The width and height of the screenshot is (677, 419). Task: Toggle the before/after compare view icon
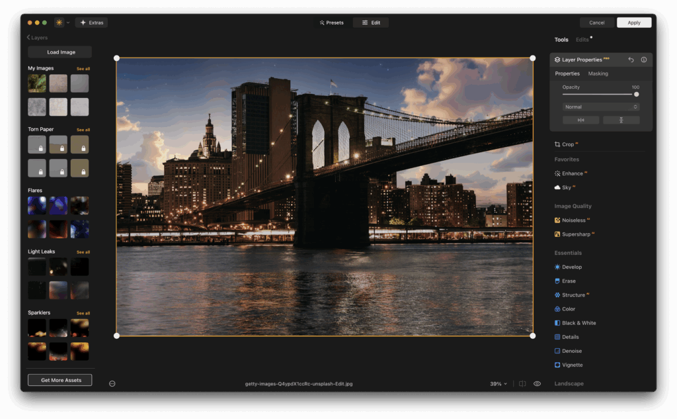tap(522, 383)
